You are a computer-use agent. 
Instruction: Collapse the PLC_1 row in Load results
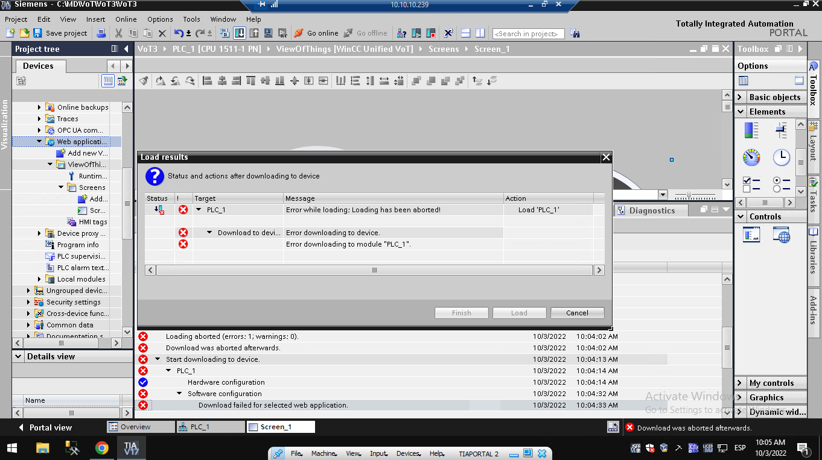(199, 210)
